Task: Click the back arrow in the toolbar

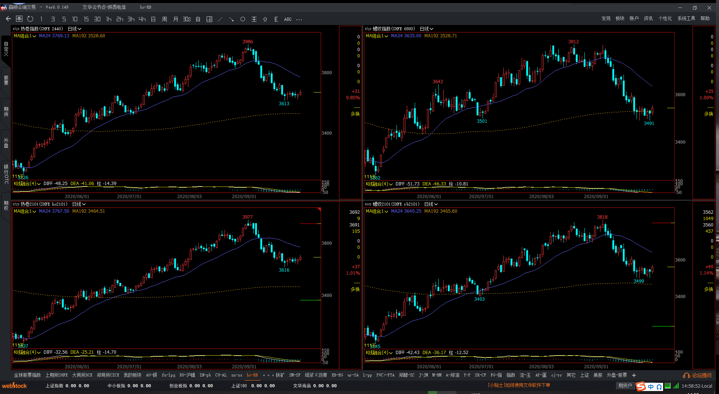Action: coord(8,19)
